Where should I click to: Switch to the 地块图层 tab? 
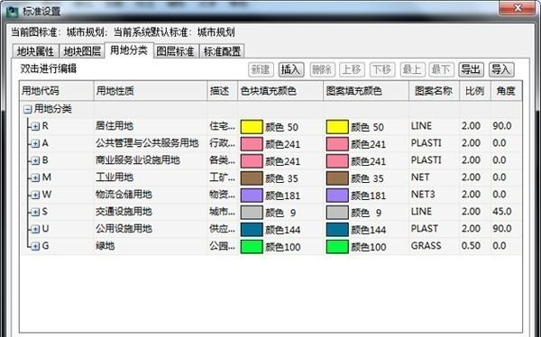coord(82,51)
